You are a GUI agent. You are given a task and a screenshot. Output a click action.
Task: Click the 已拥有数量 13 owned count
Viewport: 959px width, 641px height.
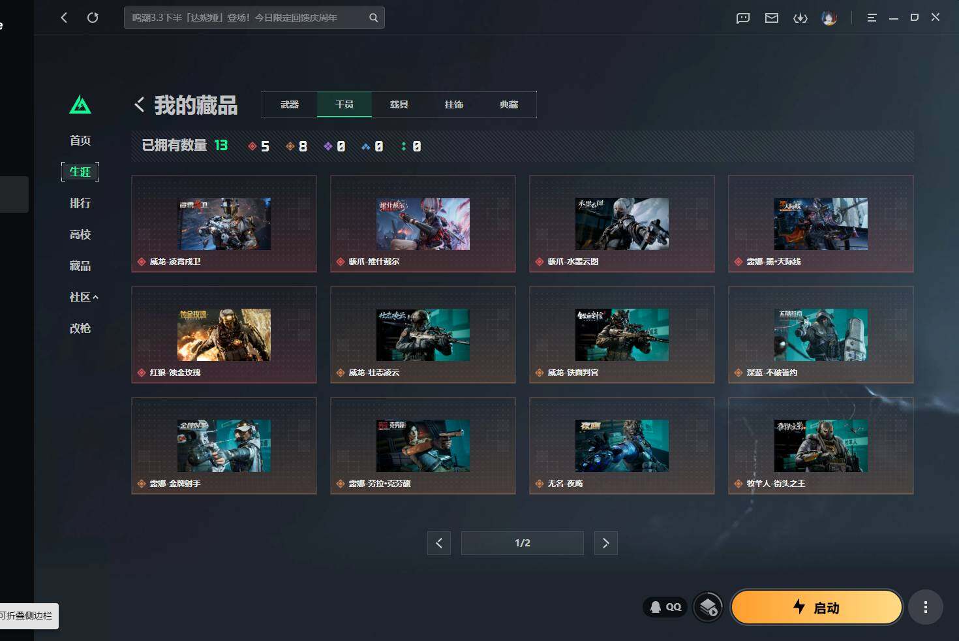(x=185, y=146)
